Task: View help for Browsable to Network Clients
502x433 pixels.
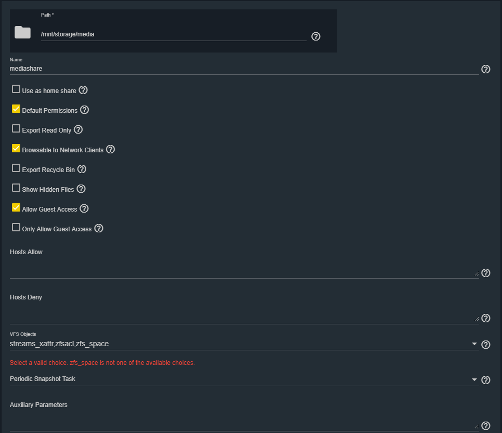Action: pos(111,149)
